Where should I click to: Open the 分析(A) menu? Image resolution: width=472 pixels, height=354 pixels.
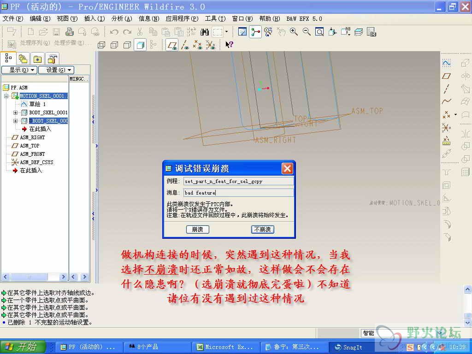[x=122, y=18]
